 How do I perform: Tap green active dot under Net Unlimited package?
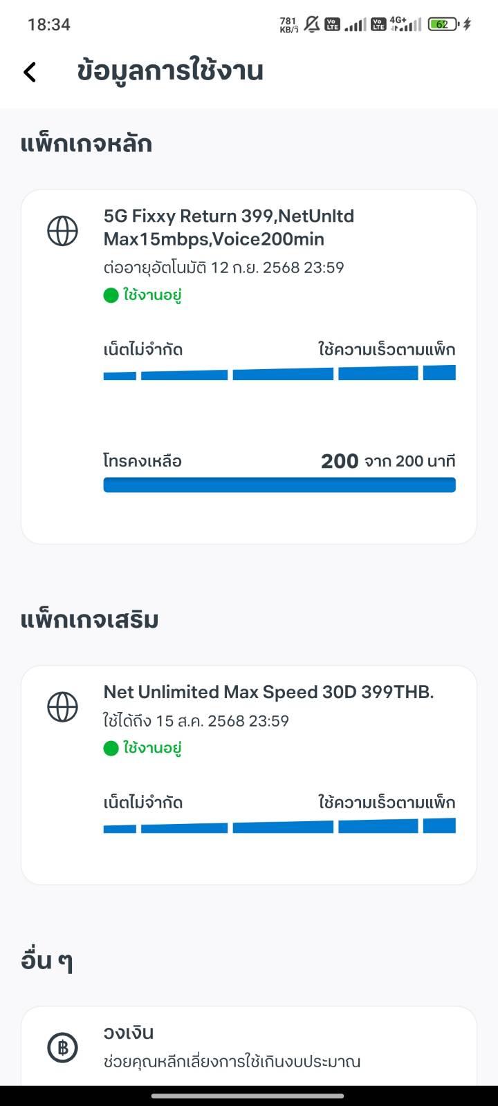click(x=111, y=749)
